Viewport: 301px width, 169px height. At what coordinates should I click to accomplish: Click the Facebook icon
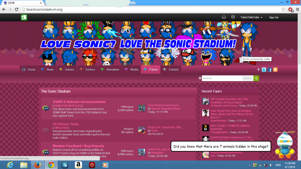pyautogui.click(x=270, y=70)
